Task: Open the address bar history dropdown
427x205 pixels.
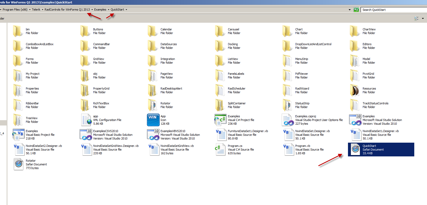Action: point(350,10)
